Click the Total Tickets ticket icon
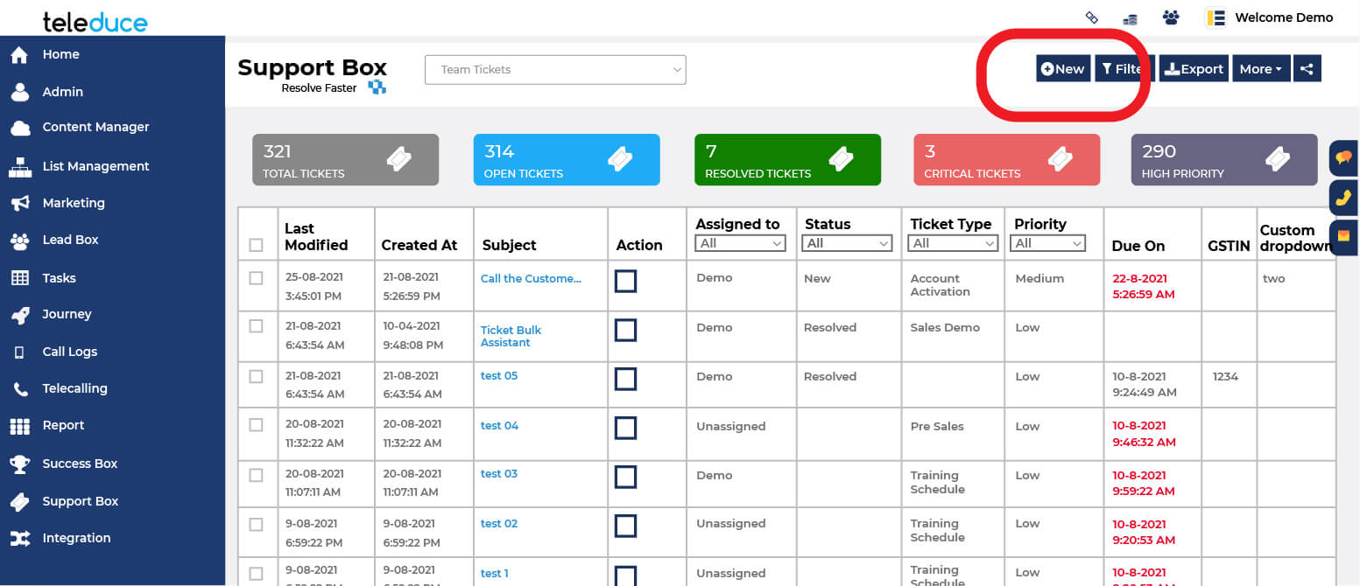This screenshot has height=586, width=1360. [399, 159]
